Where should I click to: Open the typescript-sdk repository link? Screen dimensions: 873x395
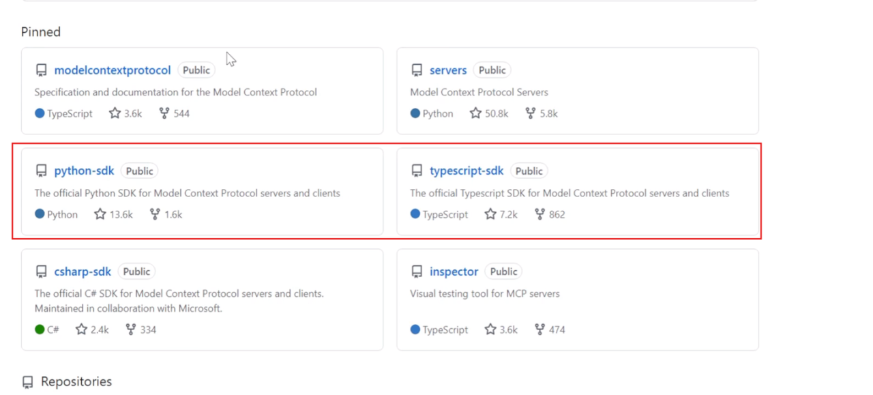tap(467, 171)
